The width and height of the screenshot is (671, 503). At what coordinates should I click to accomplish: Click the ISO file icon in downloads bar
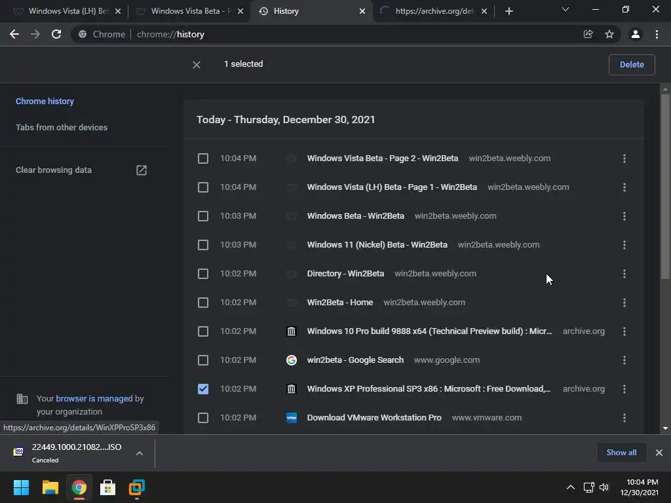point(18,452)
